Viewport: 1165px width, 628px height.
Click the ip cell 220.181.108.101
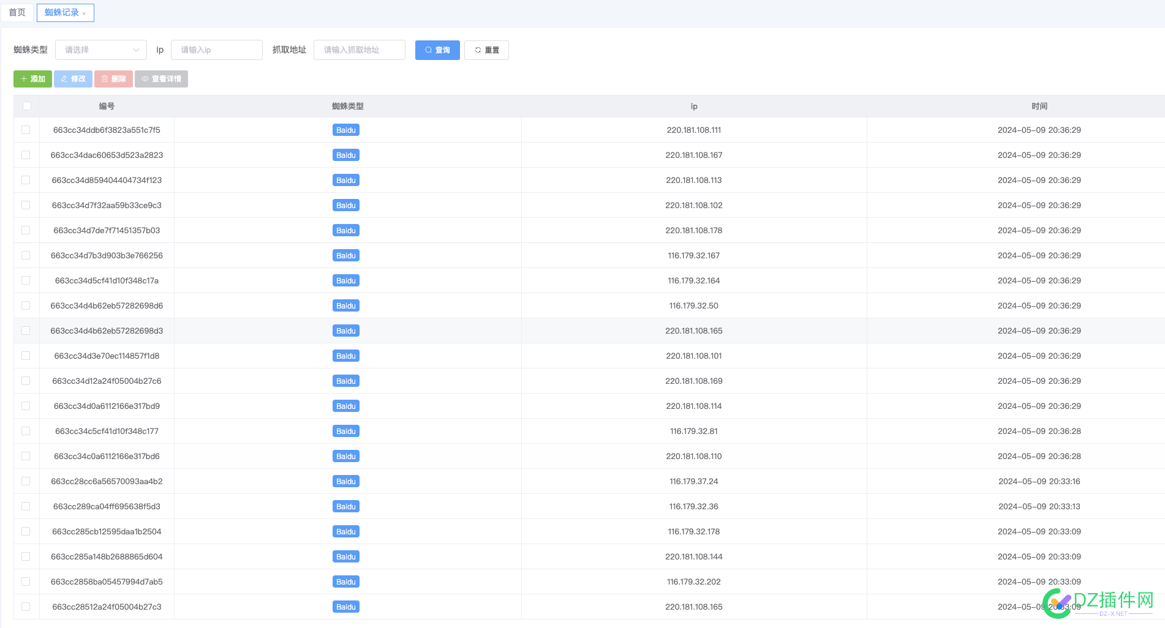tap(694, 356)
